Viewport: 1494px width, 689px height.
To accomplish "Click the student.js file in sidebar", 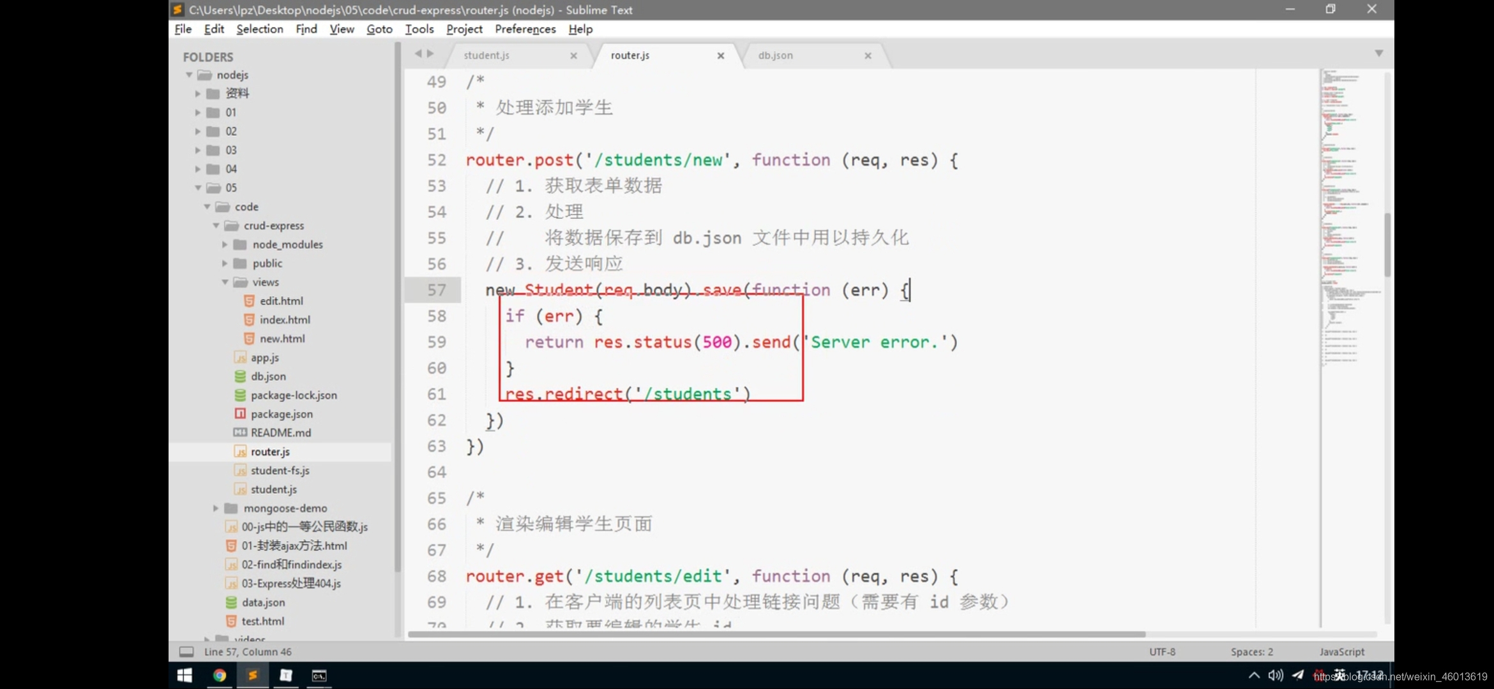I will pyautogui.click(x=273, y=489).
